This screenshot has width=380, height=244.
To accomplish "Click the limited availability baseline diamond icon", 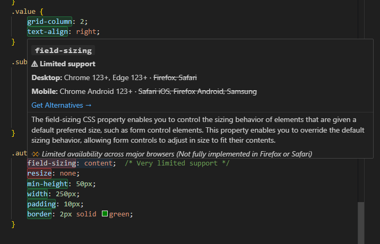I will click(x=36, y=154).
